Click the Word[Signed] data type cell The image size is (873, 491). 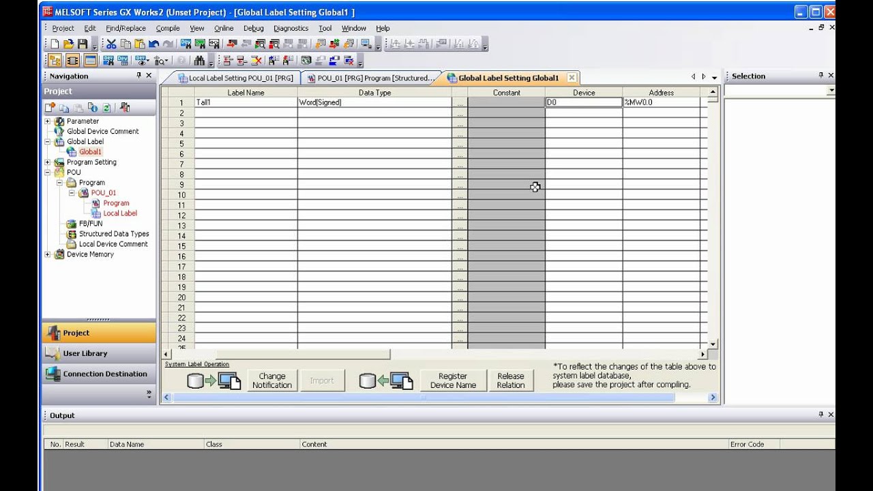[374, 102]
